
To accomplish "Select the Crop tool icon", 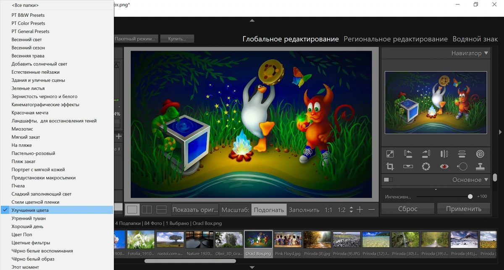I will pyautogui.click(x=390, y=166).
